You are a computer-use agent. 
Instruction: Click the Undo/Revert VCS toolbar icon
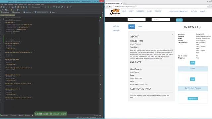[x=64, y=7]
